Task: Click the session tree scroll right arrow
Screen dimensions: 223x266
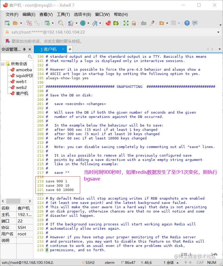Action: pyautogui.click(x=30, y=201)
